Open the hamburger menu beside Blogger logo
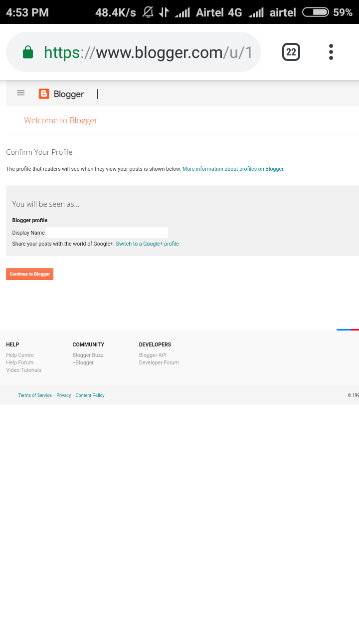 [20, 93]
